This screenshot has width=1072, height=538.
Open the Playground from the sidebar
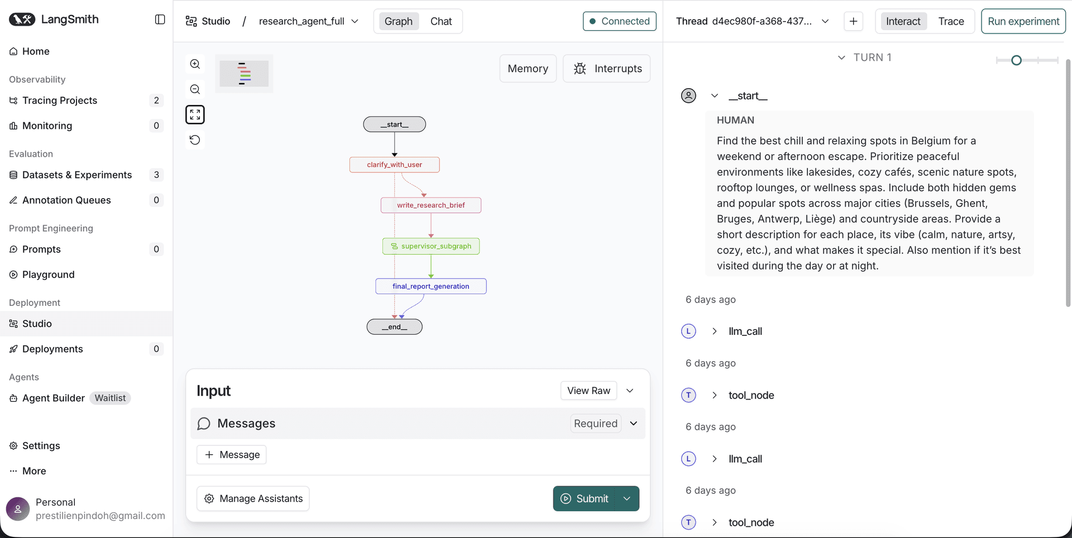coord(47,274)
